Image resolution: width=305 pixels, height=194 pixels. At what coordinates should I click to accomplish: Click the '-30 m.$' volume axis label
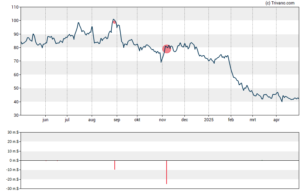12,189
